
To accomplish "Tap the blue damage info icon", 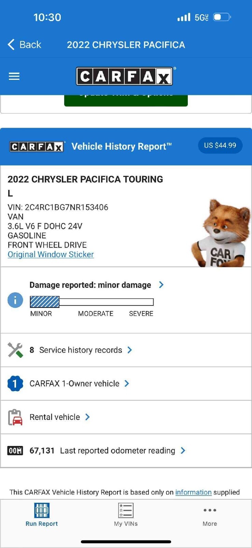I will click(x=15, y=300).
